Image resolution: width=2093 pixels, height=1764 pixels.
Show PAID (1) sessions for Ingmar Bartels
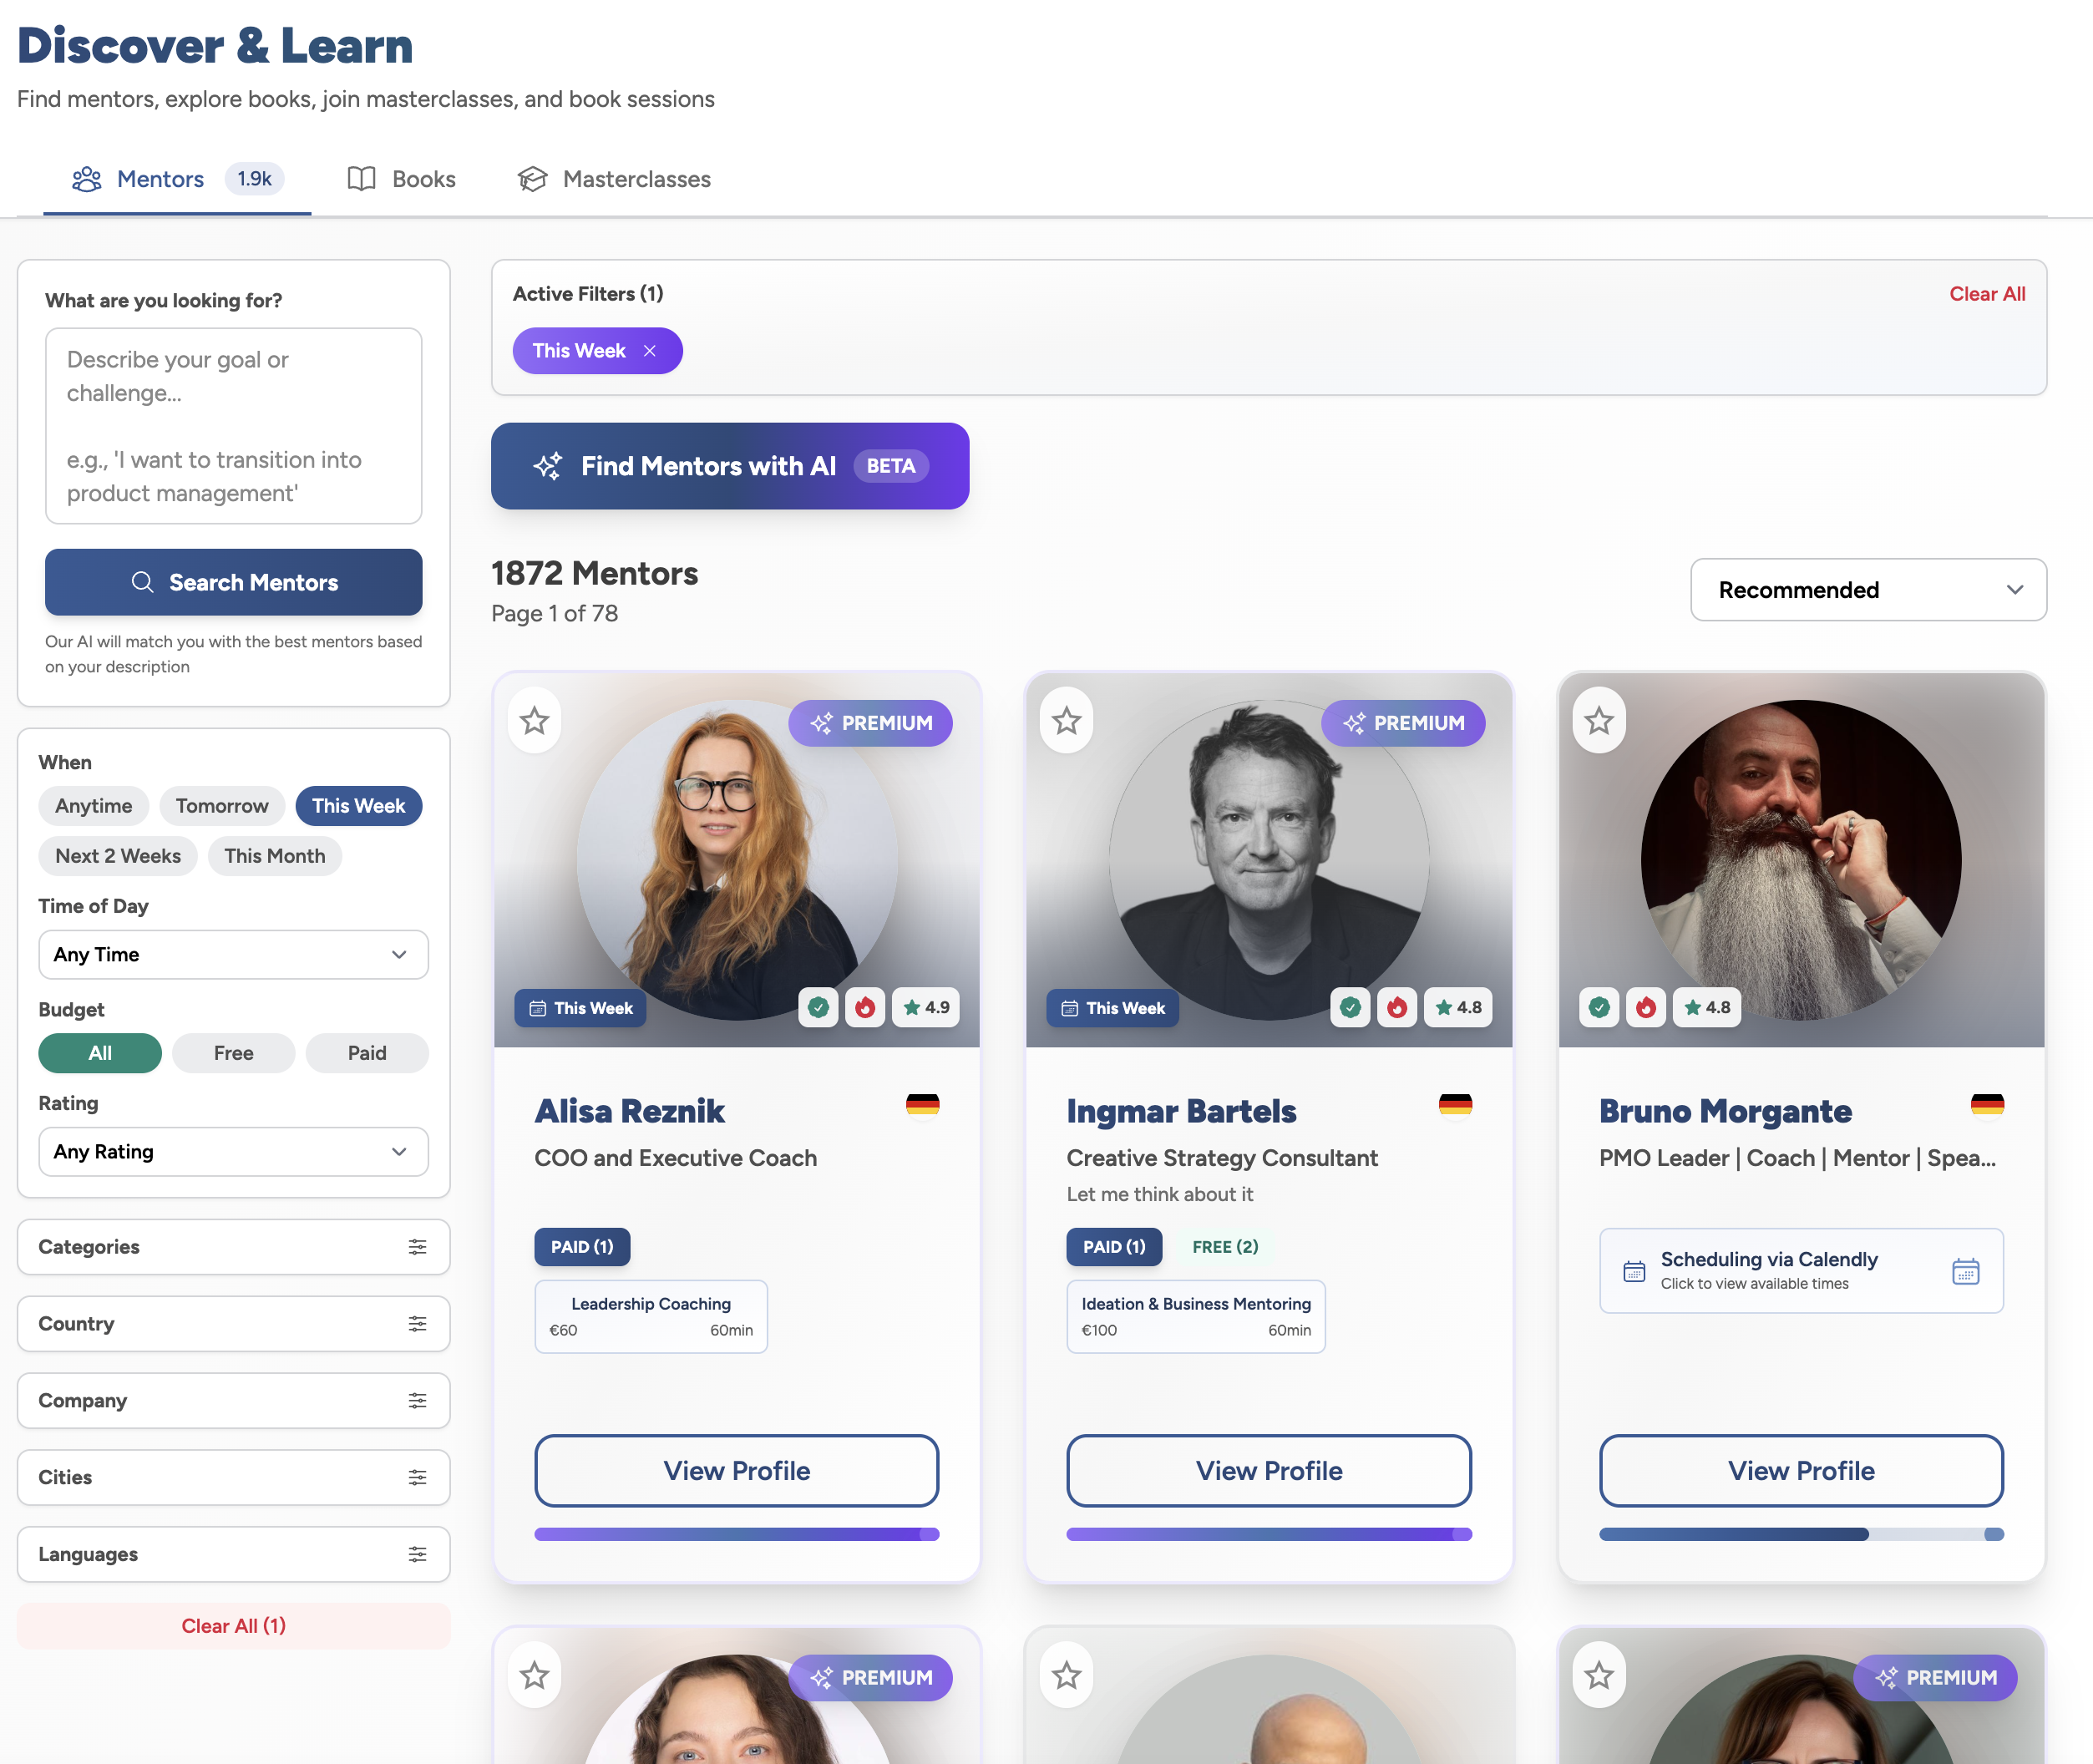pos(1114,1247)
